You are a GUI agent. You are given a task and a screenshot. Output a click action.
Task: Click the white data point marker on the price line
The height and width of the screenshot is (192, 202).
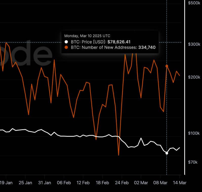click(x=167, y=153)
